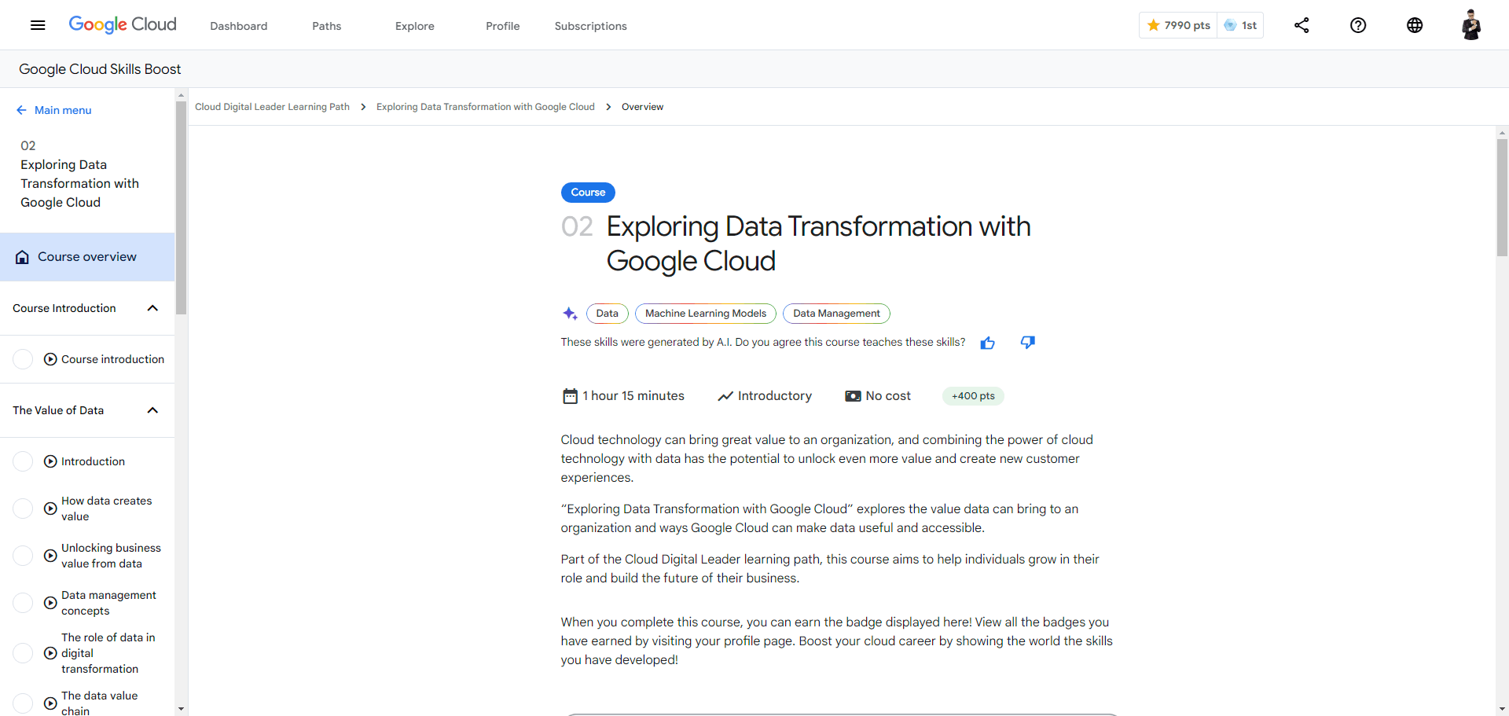The width and height of the screenshot is (1509, 716).
Task: Click the Introductory level trend icon
Action: tap(725, 396)
